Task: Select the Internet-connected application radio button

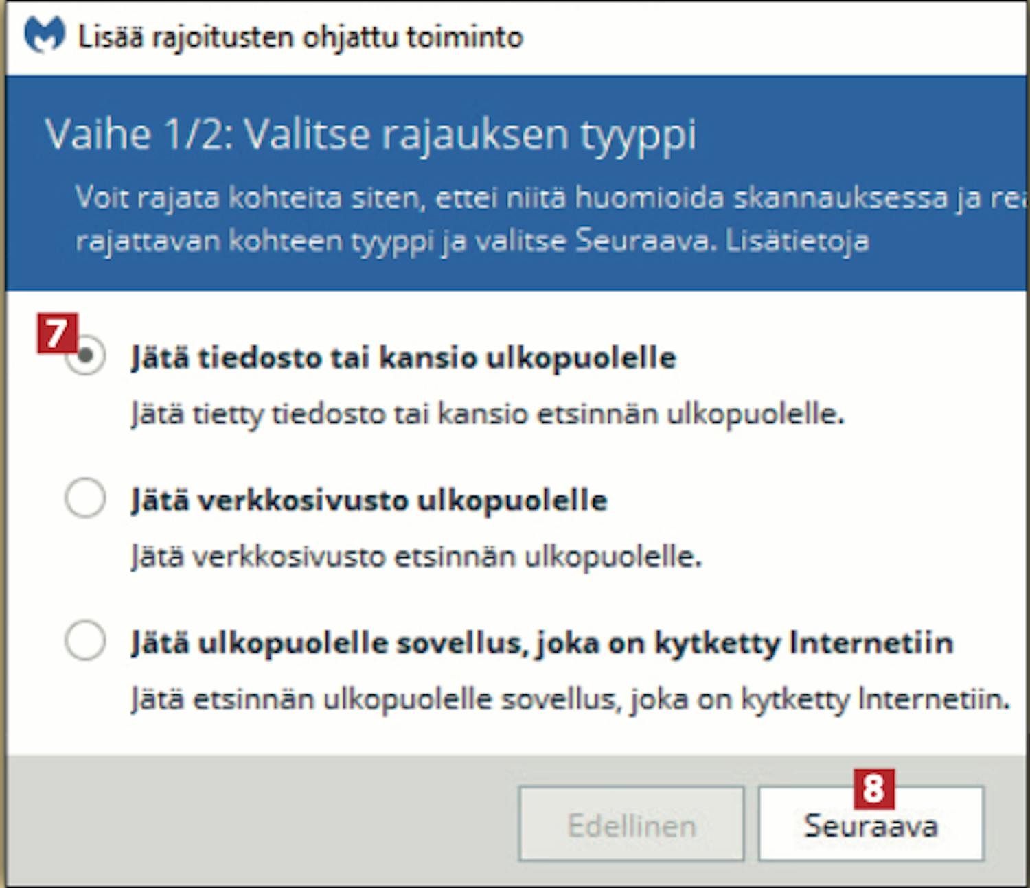Action: click(85, 640)
